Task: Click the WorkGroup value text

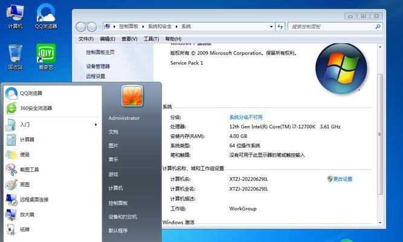Action: click(243, 209)
